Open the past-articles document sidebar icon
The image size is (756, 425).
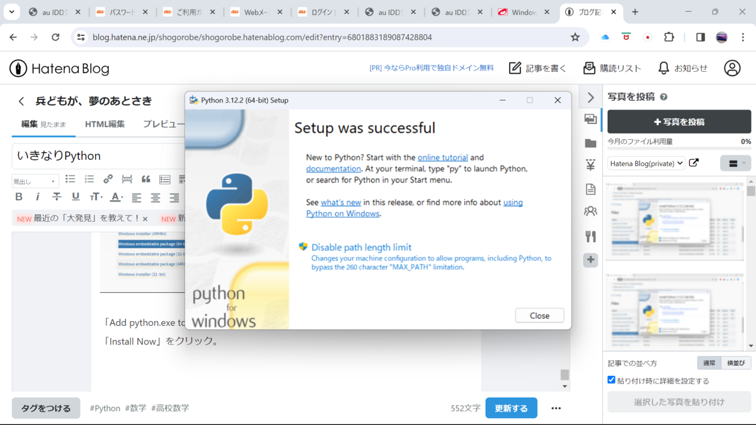[590, 189]
